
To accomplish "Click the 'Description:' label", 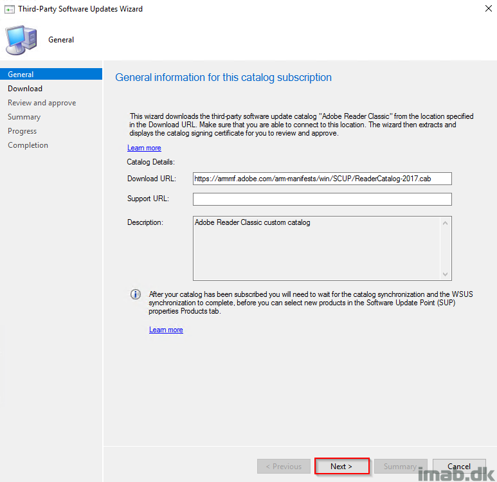I will click(x=145, y=222).
